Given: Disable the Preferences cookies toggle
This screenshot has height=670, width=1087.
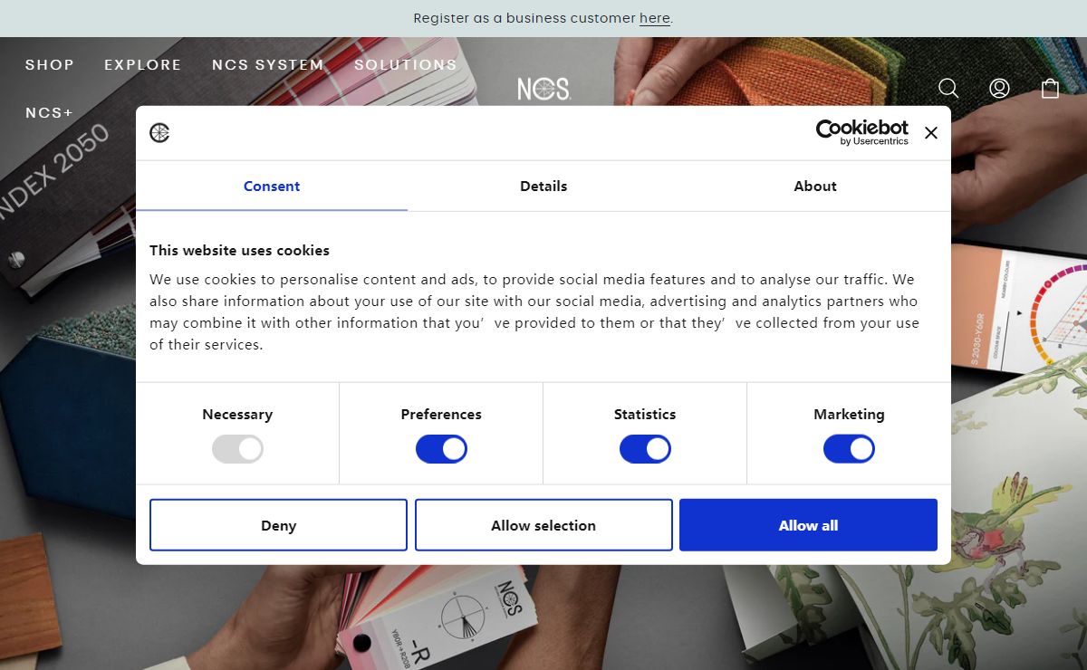Looking at the screenshot, I should tap(441, 449).
